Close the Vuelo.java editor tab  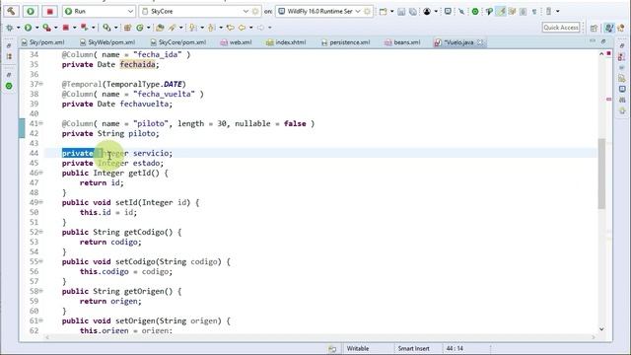[480, 42]
